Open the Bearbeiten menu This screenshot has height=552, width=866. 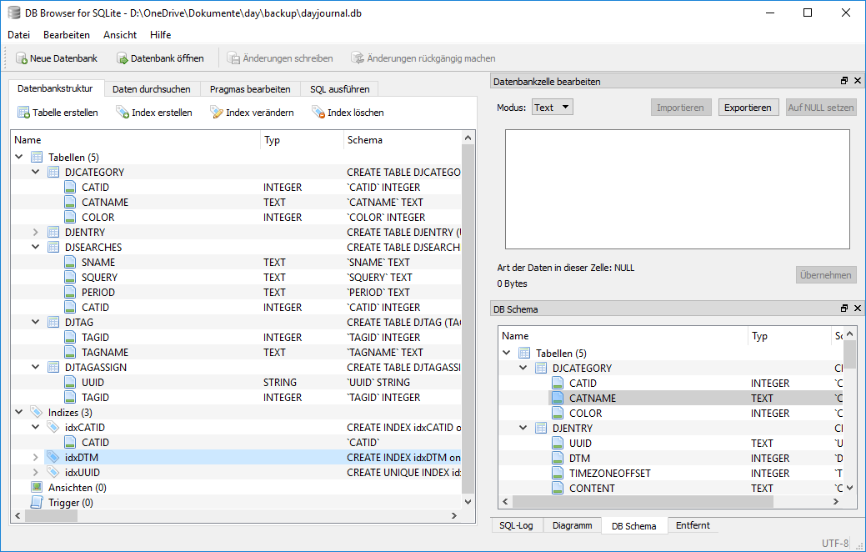pos(67,35)
